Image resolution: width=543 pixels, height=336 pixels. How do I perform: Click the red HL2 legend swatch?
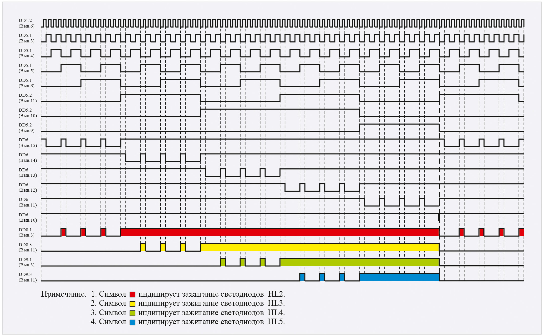[132, 295]
